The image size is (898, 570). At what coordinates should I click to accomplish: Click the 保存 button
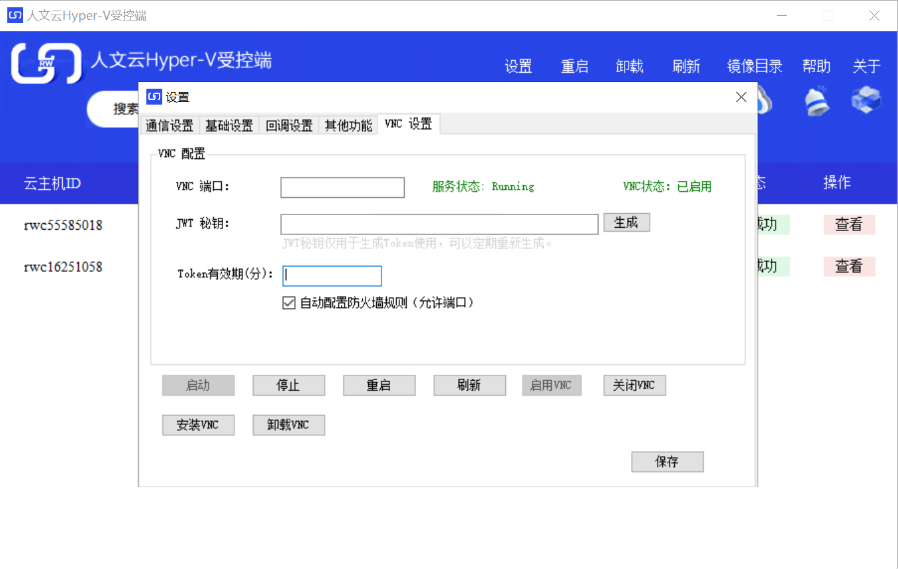[x=668, y=462]
